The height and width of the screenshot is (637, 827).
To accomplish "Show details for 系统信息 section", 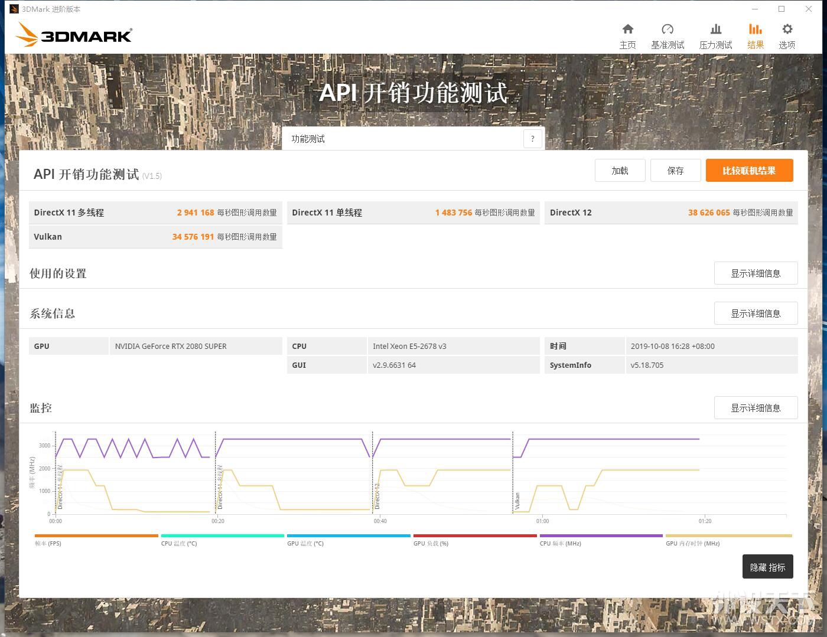I will 756,313.
